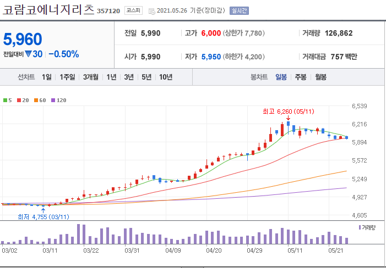Click the 선차트 label

[x=26, y=77]
